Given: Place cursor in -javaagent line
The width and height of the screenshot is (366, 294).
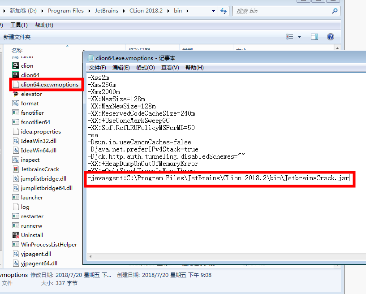Looking at the screenshot, I should (x=218, y=178).
